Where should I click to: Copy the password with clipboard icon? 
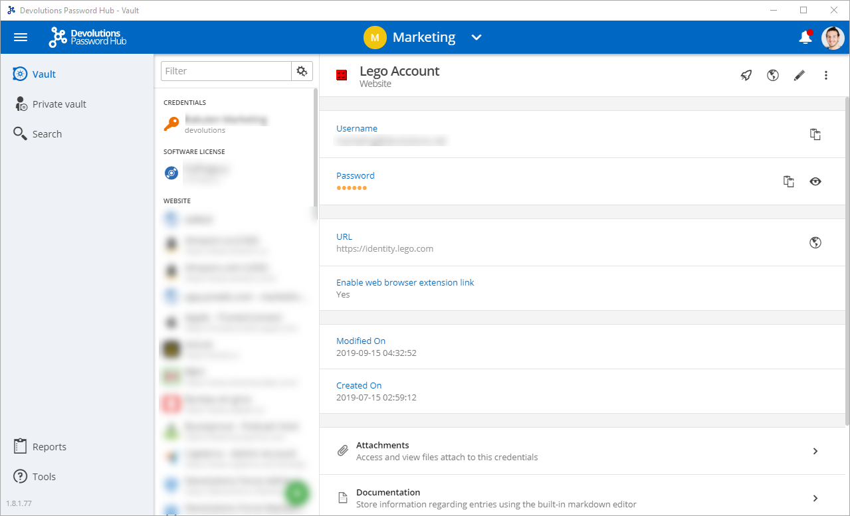(x=789, y=181)
